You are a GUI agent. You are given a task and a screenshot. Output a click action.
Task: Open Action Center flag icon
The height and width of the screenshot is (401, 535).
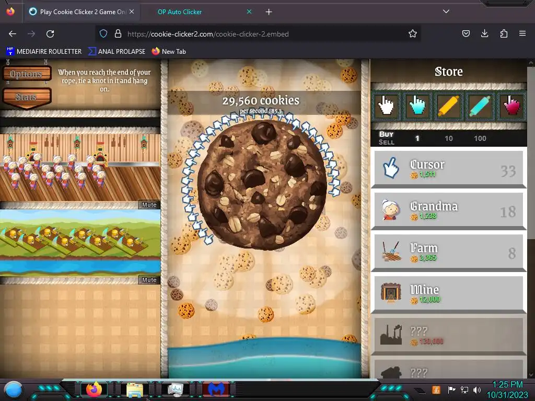point(452,390)
